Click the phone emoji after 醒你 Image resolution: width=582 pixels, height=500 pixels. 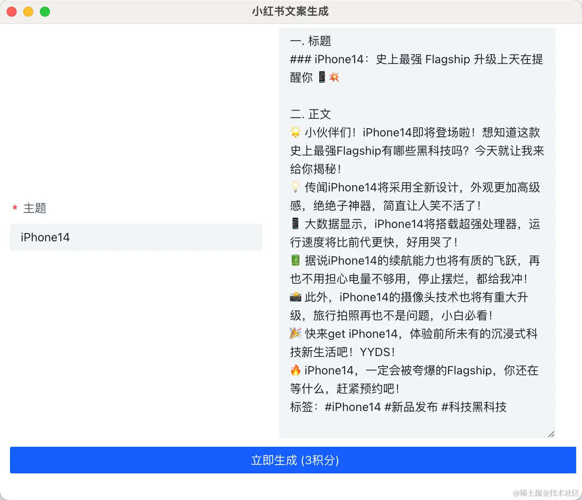pyautogui.click(x=322, y=77)
